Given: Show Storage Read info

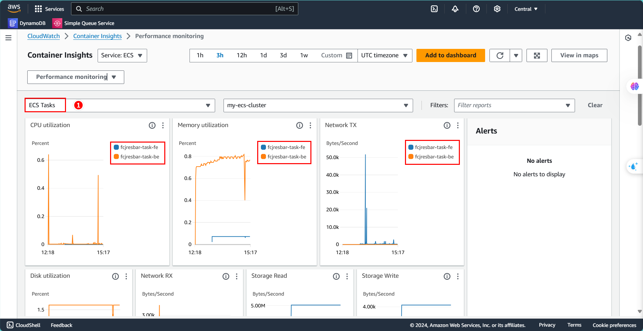Looking at the screenshot, I should [x=336, y=276].
